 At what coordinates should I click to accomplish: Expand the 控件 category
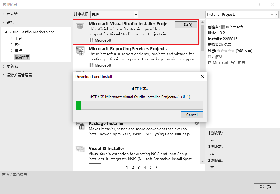click(x=12, y=44)
